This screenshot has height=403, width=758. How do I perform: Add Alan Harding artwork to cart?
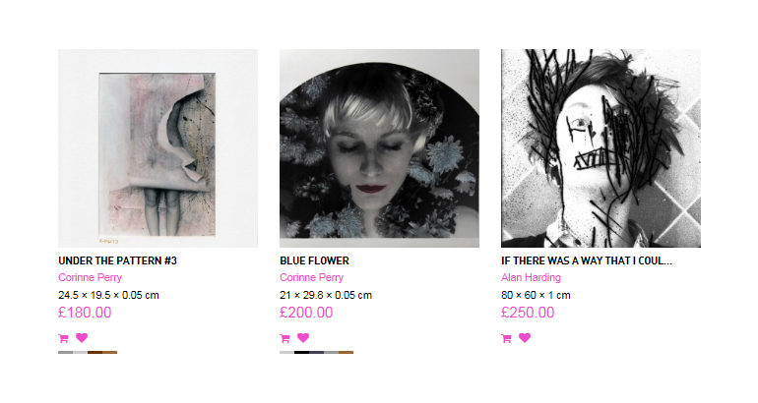[x=506, y=338]
